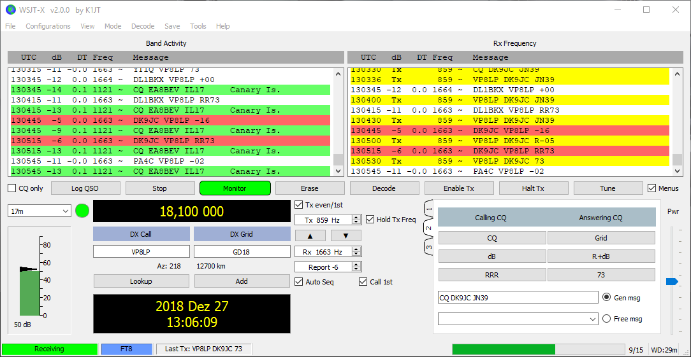Click the dB message button
The width and height of the screenshot is (691, 357).
pos(492,256)
